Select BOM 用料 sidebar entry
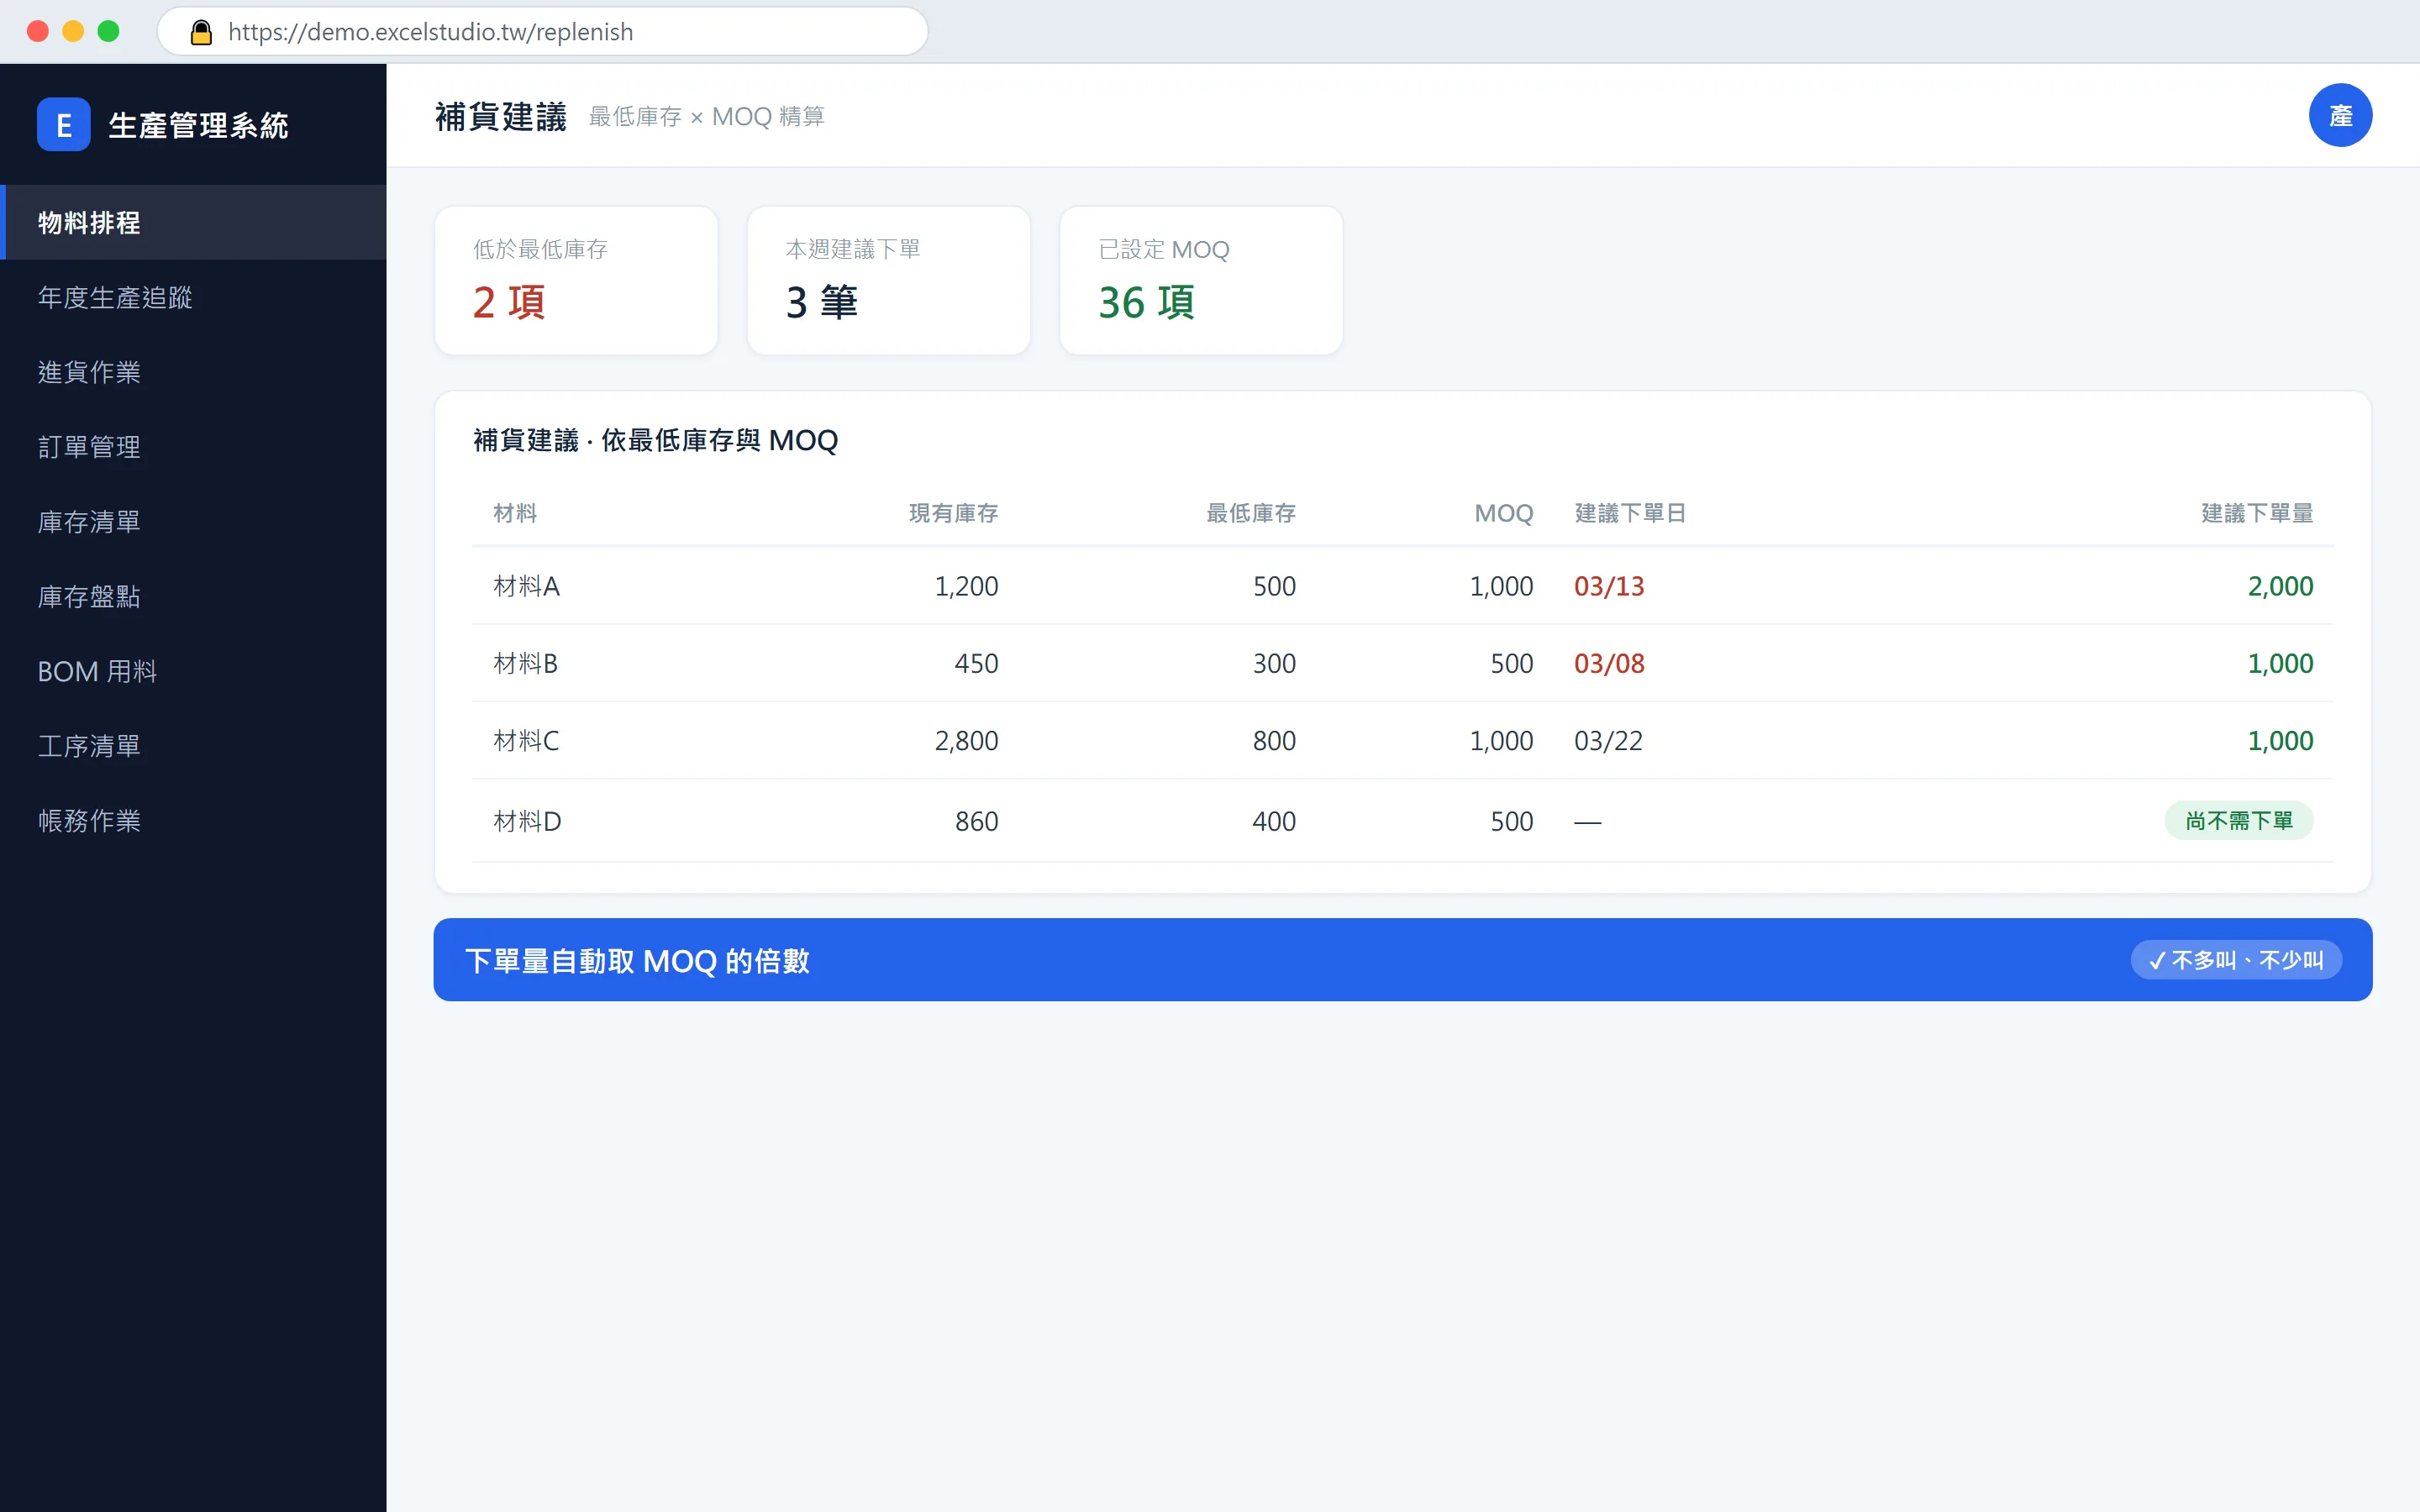Screen dimensions: 2420x1512 pos(193,671)
